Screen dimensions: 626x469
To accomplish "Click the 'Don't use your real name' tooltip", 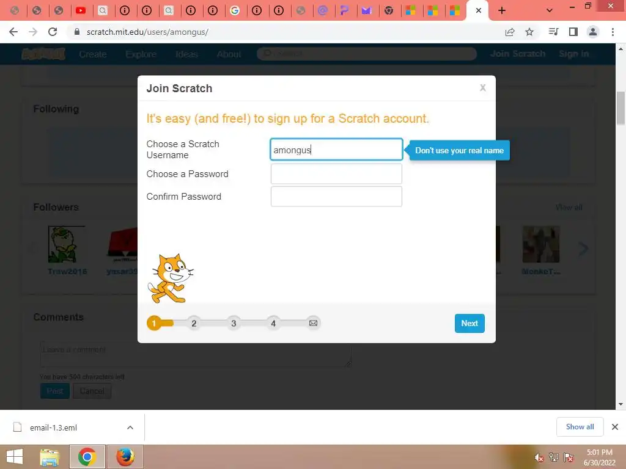I will point(459,150).
